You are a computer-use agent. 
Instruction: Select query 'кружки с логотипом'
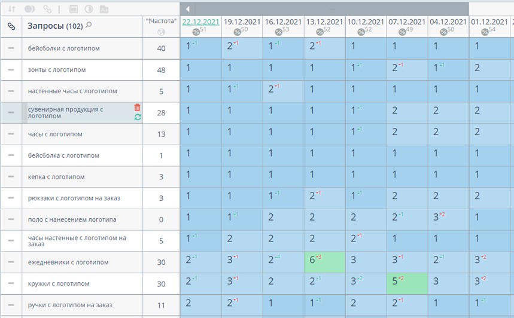59,283
